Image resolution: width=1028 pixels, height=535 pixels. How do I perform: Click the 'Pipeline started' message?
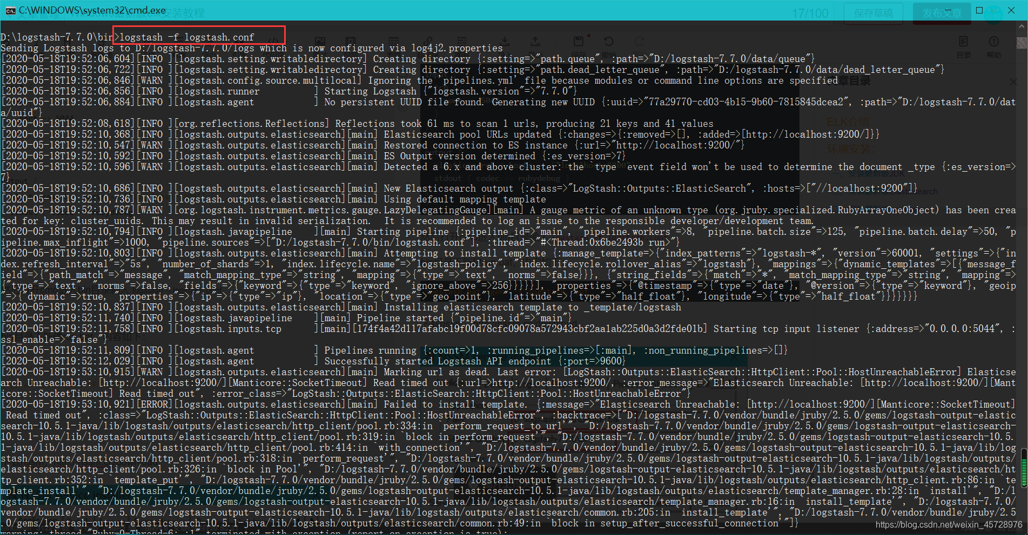[x=400, y=318]
